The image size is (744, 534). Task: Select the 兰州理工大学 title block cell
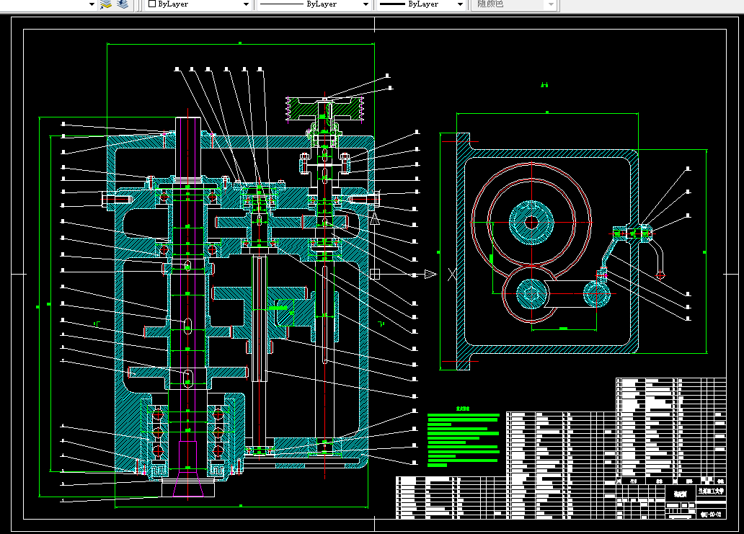(x=711, y=491)
